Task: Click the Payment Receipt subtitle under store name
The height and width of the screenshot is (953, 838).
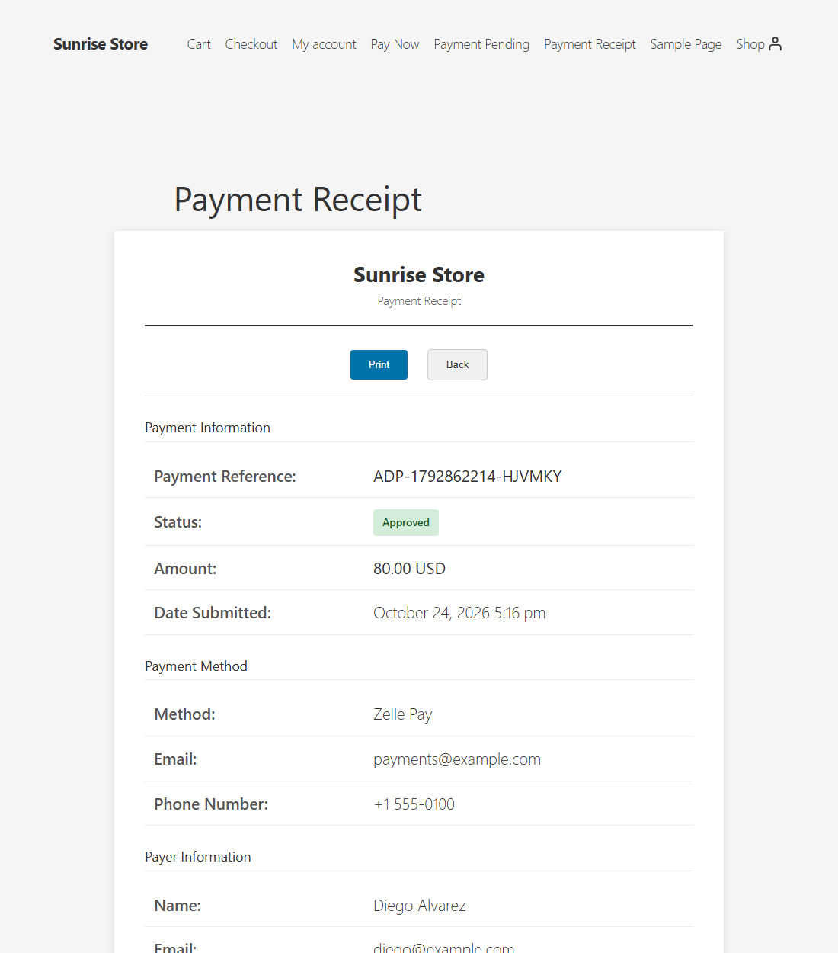Action: point(419,301)
